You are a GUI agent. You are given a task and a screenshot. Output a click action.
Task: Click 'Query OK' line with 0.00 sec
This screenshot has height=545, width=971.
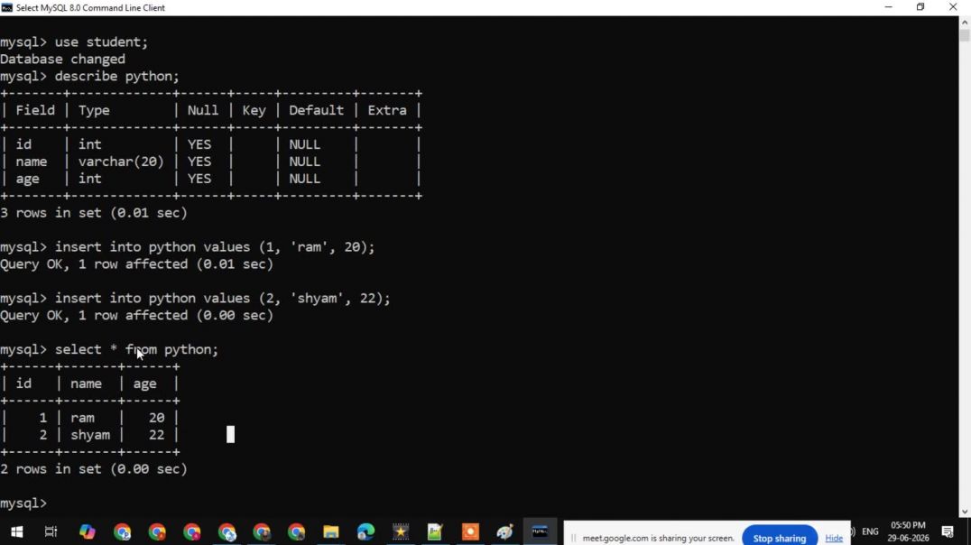pos(137,316)
